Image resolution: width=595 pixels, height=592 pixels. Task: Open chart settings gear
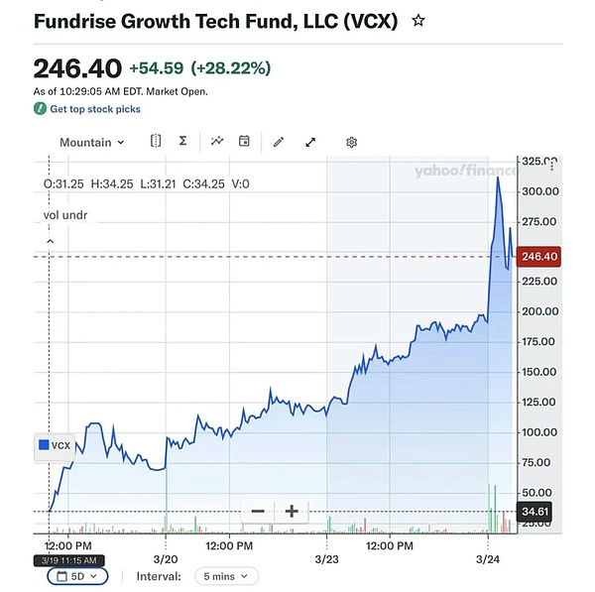coord(351,142)
